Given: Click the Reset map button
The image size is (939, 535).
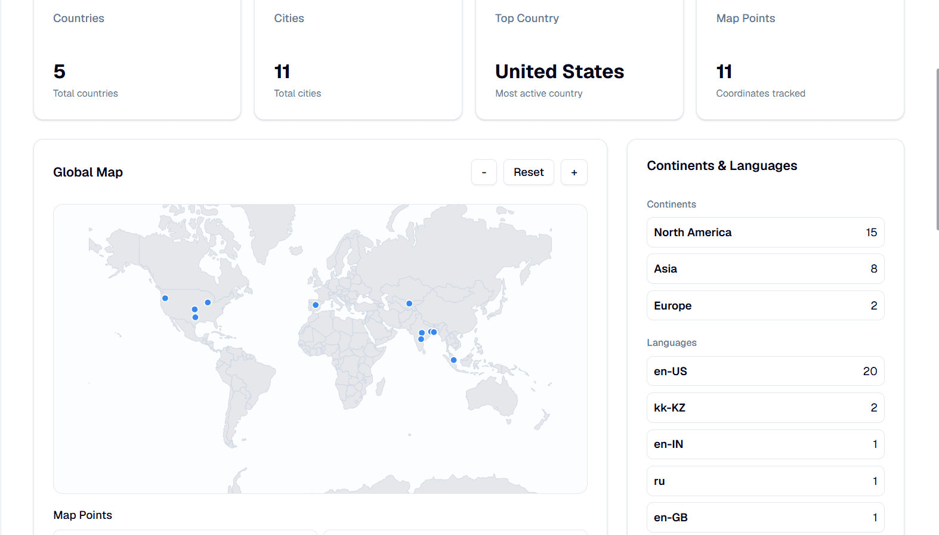Looking at the screenshot, I should pos(529,172).
